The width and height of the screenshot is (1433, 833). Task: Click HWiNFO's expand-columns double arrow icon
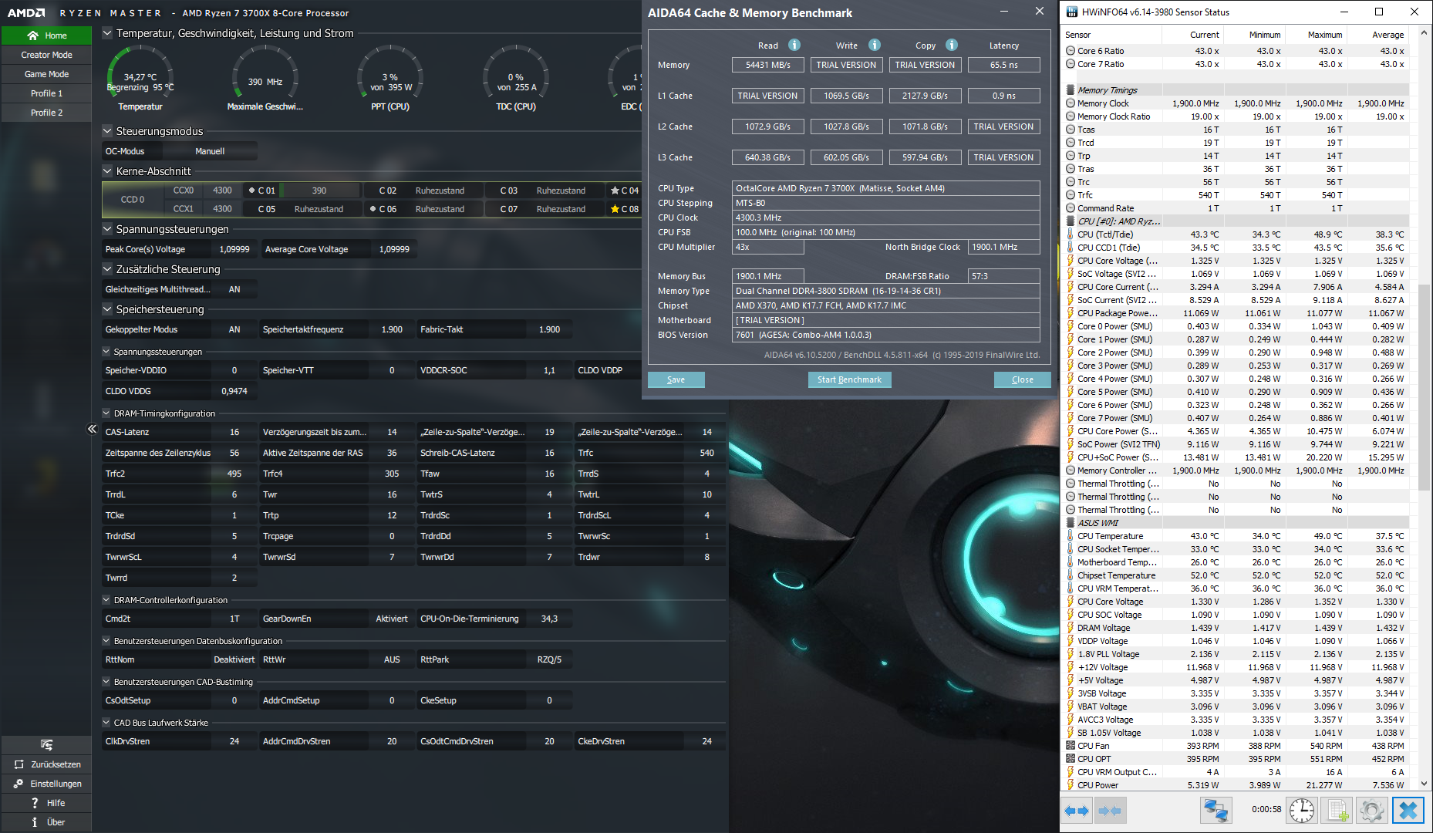(1077, 811)
